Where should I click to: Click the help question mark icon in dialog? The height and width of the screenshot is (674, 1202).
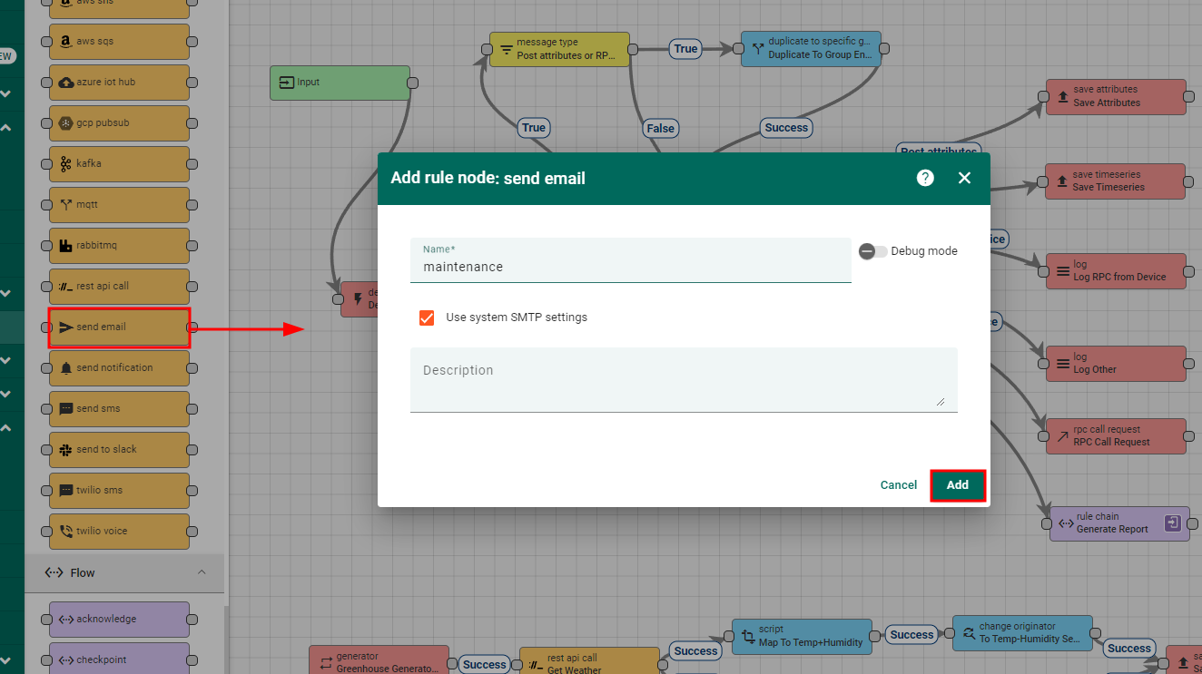[x=925, y=178]
